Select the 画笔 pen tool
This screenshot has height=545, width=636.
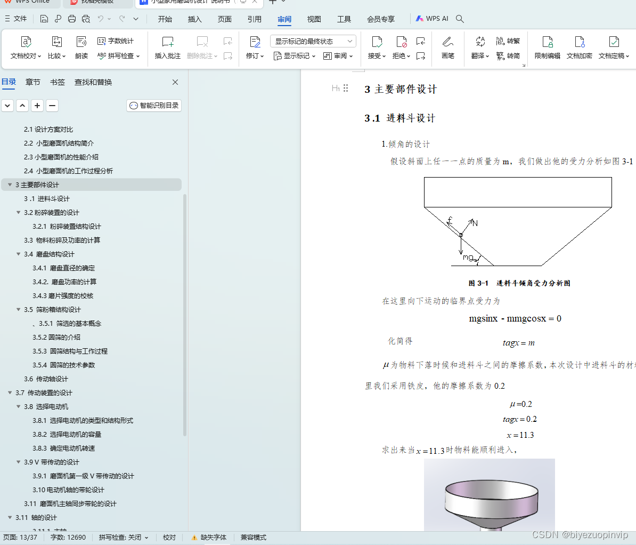[448, 48]
